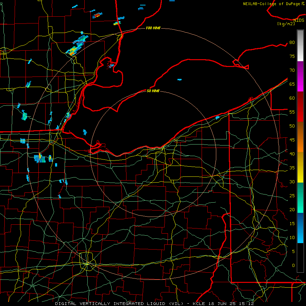Click the "[kg/m2]" units label

(x=286, y=24)
